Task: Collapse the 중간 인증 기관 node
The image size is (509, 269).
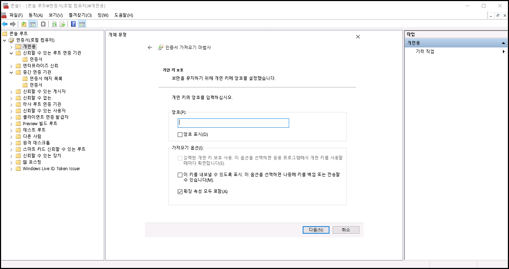Action: [x=11, y=72]
